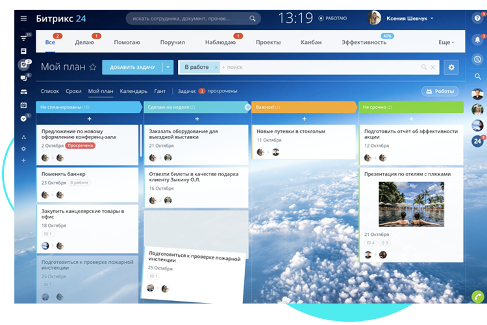The image size is (487, 325).
Task: Select the Гант view
Action: pyautogui.click(x=160, y=91)
